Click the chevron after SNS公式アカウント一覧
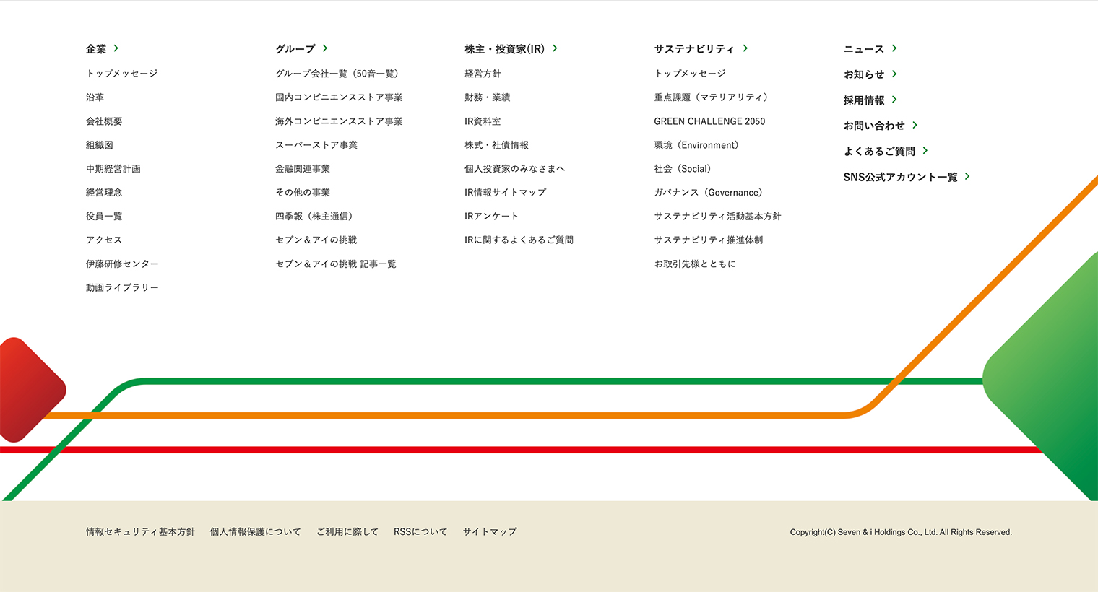The width and height of the screenshot is (1098, 592). (967, 176)
